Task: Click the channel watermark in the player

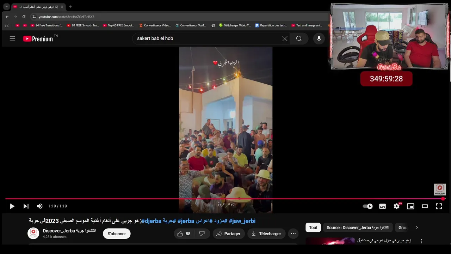Action: tap(440, 189)
